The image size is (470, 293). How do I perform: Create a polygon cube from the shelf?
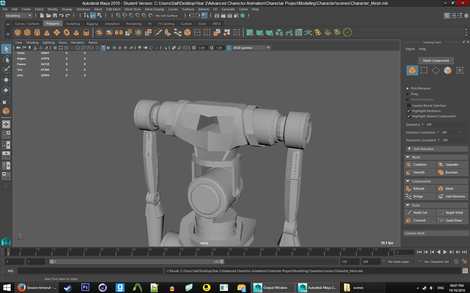[x=28, y=32]
